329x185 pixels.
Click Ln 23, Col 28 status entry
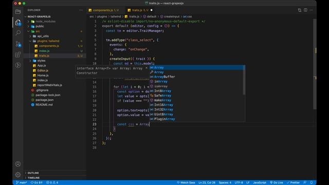[x=207, y=182]
